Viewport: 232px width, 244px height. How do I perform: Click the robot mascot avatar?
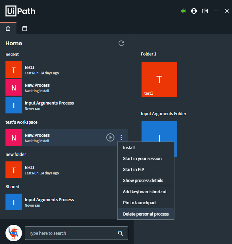(x=14, y=233)
